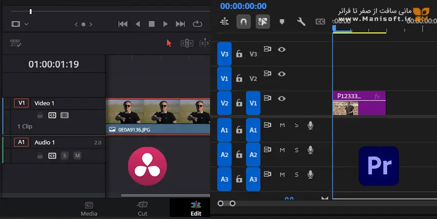Toggle insert sequences as nests icon
Screen dimensions: 437x219
(x=224, y=21)
